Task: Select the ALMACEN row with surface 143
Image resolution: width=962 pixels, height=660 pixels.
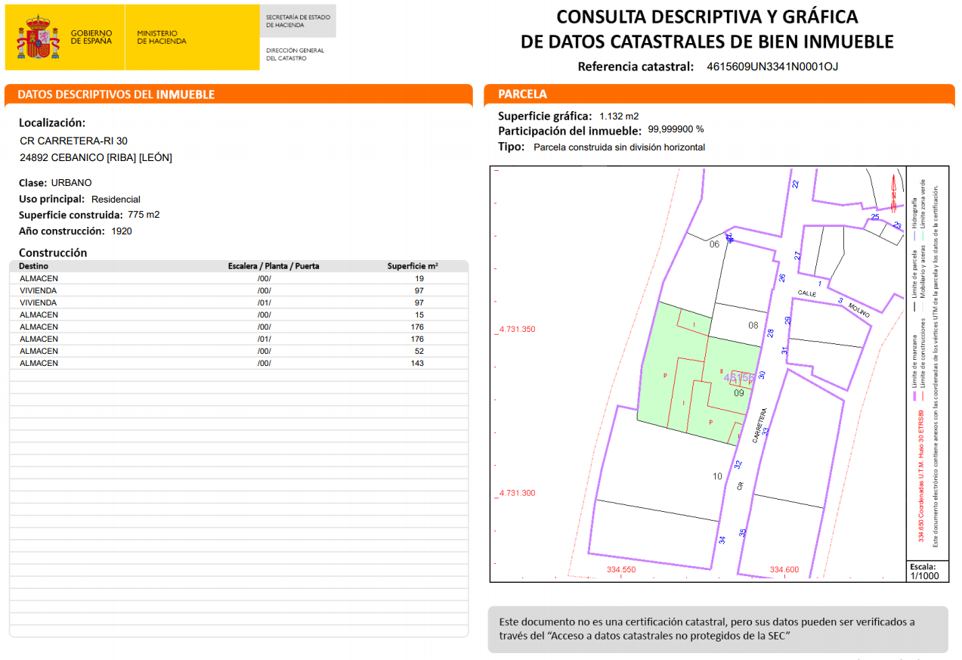Action: 239,363
